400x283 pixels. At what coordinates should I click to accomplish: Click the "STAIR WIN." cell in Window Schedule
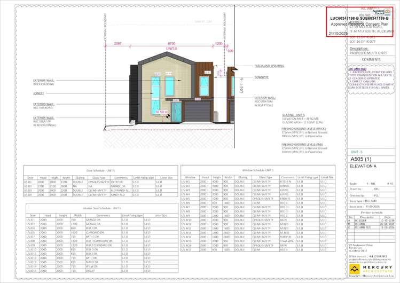(287, 241)
